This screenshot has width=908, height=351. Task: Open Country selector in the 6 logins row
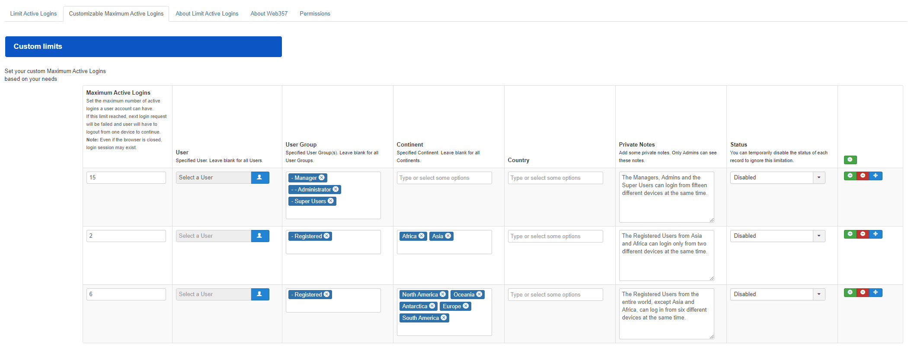pos(555,295)
